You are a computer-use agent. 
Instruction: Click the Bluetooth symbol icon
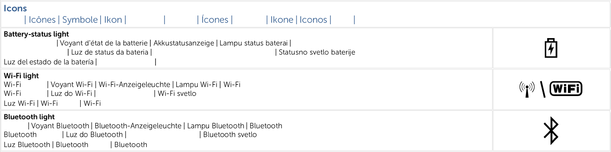coord(551,131)
